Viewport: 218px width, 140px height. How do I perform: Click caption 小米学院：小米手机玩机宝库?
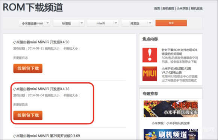171,123
